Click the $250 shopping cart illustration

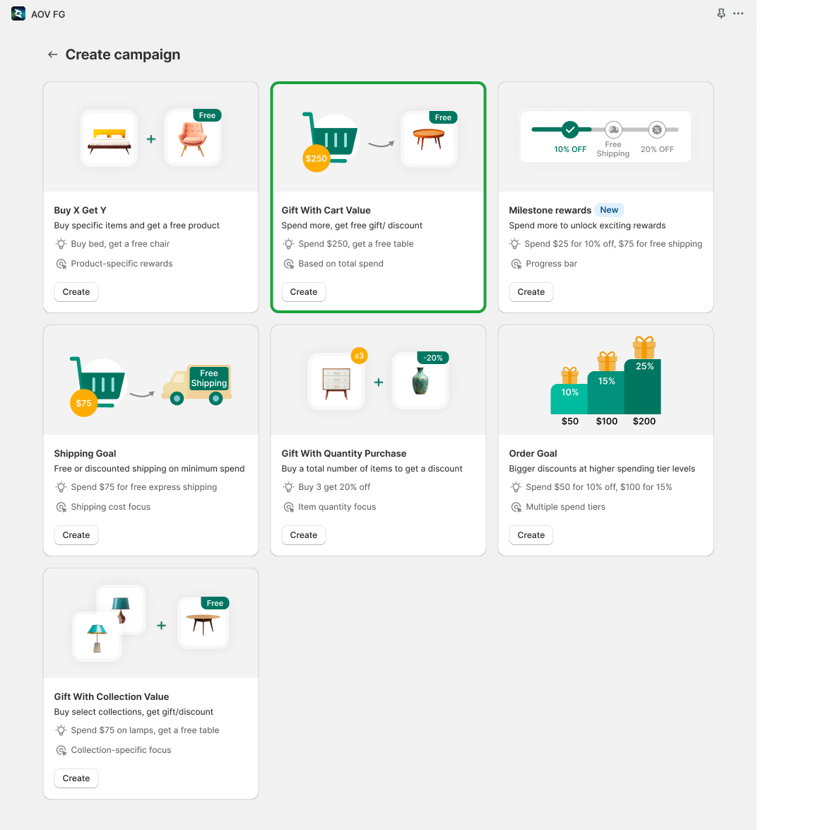coord(330,140)
